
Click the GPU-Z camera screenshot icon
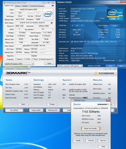[53, 6]
